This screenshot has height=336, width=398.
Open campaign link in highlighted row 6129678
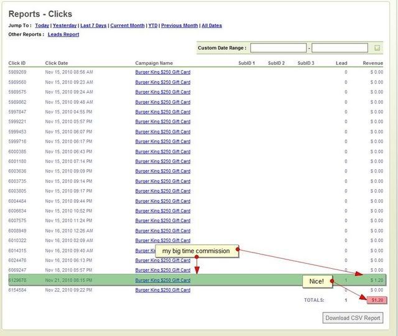[x=163, y=280]
